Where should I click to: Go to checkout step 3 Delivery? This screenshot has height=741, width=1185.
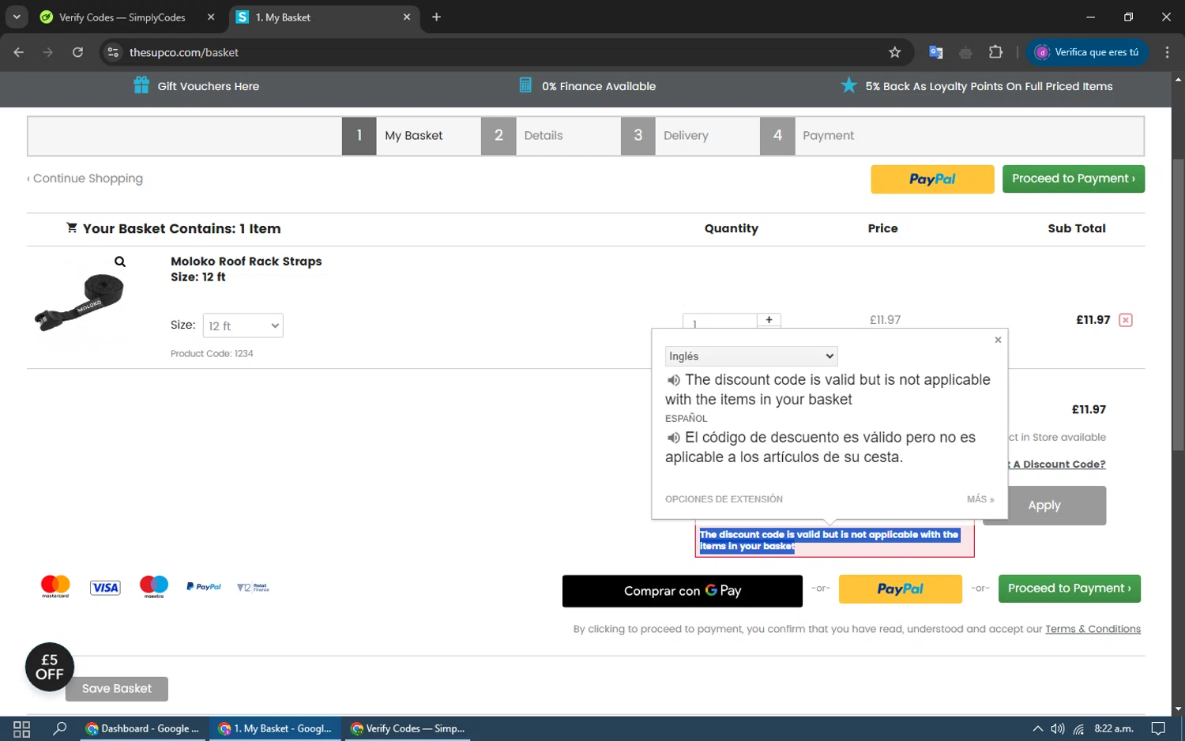tap(690, 136)
